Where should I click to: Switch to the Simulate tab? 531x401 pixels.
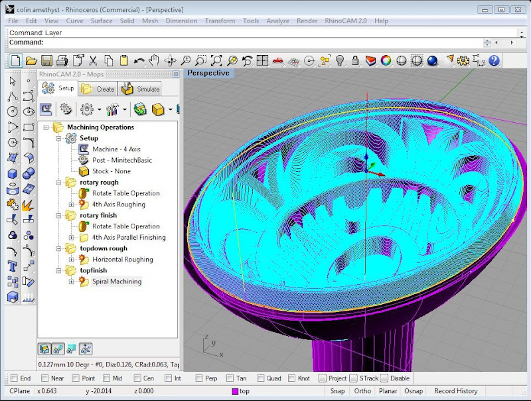point(141,88)
